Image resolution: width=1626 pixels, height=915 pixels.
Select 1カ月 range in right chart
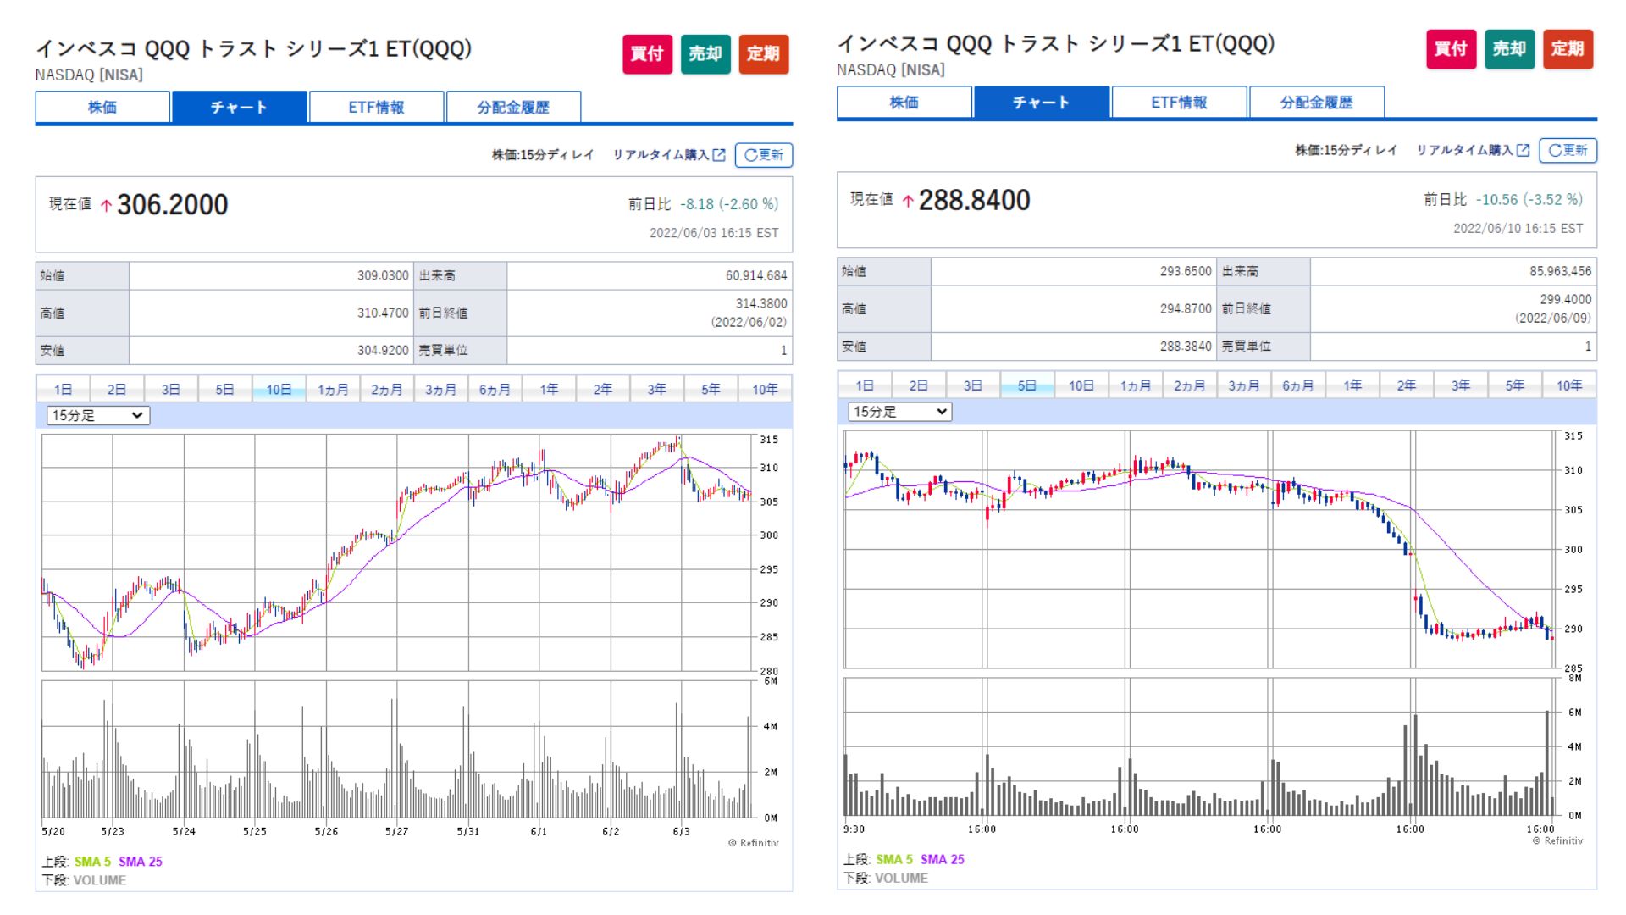[x=1136, y=385]
